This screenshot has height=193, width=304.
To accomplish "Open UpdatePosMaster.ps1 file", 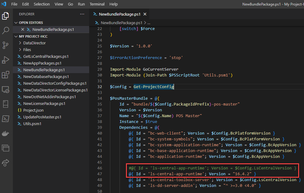I will (x=42, y=117).
